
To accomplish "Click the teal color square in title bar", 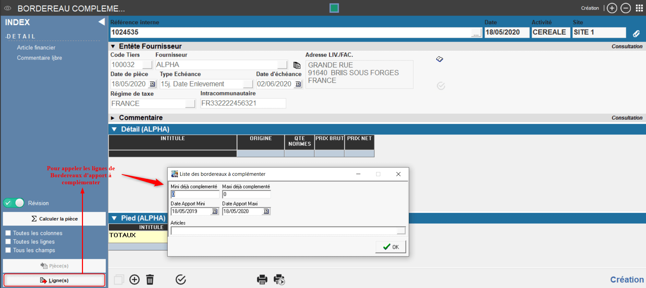I will (334, 8).
